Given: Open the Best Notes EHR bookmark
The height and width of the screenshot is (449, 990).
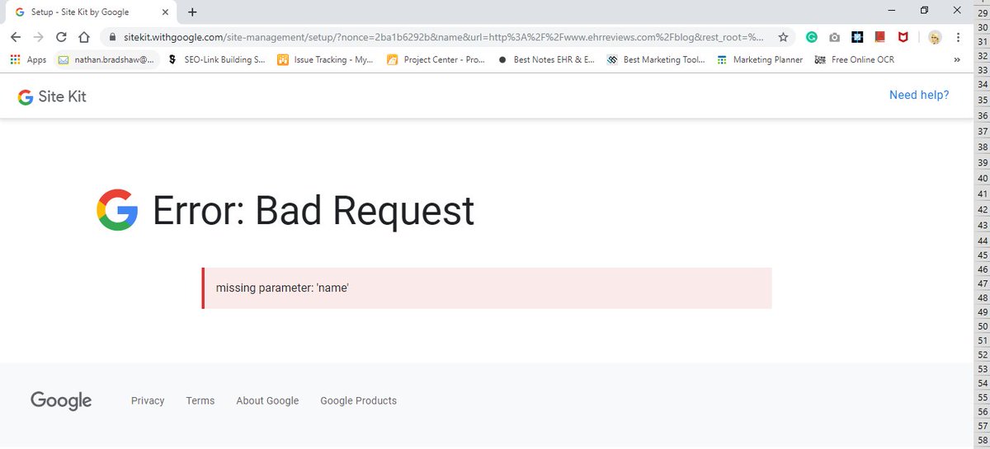Looking at the screenshot, I should 546,59.
